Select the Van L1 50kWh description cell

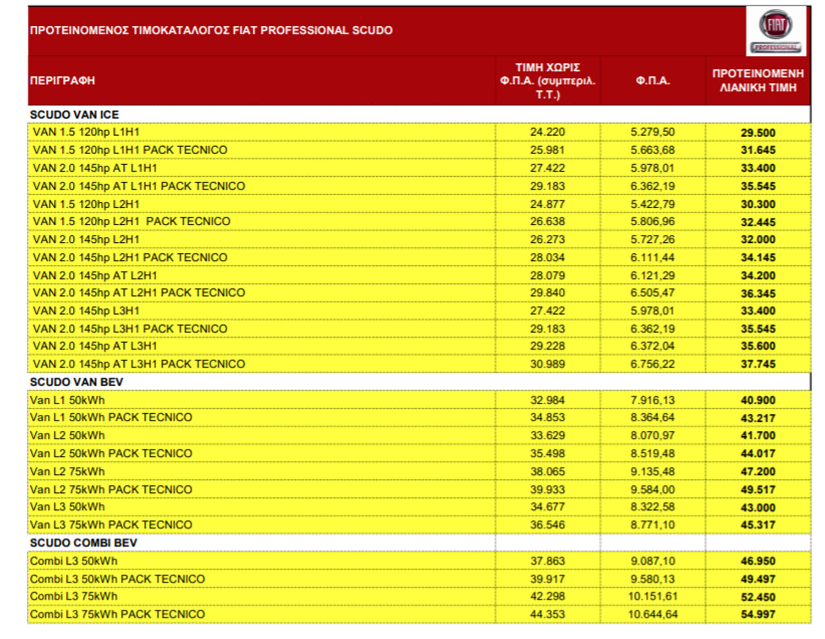click(x=67, y=400)
